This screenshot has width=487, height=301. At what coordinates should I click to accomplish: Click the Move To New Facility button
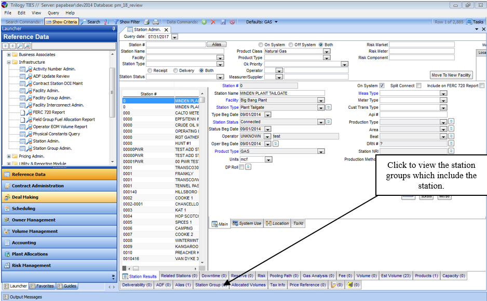(451, 75)
